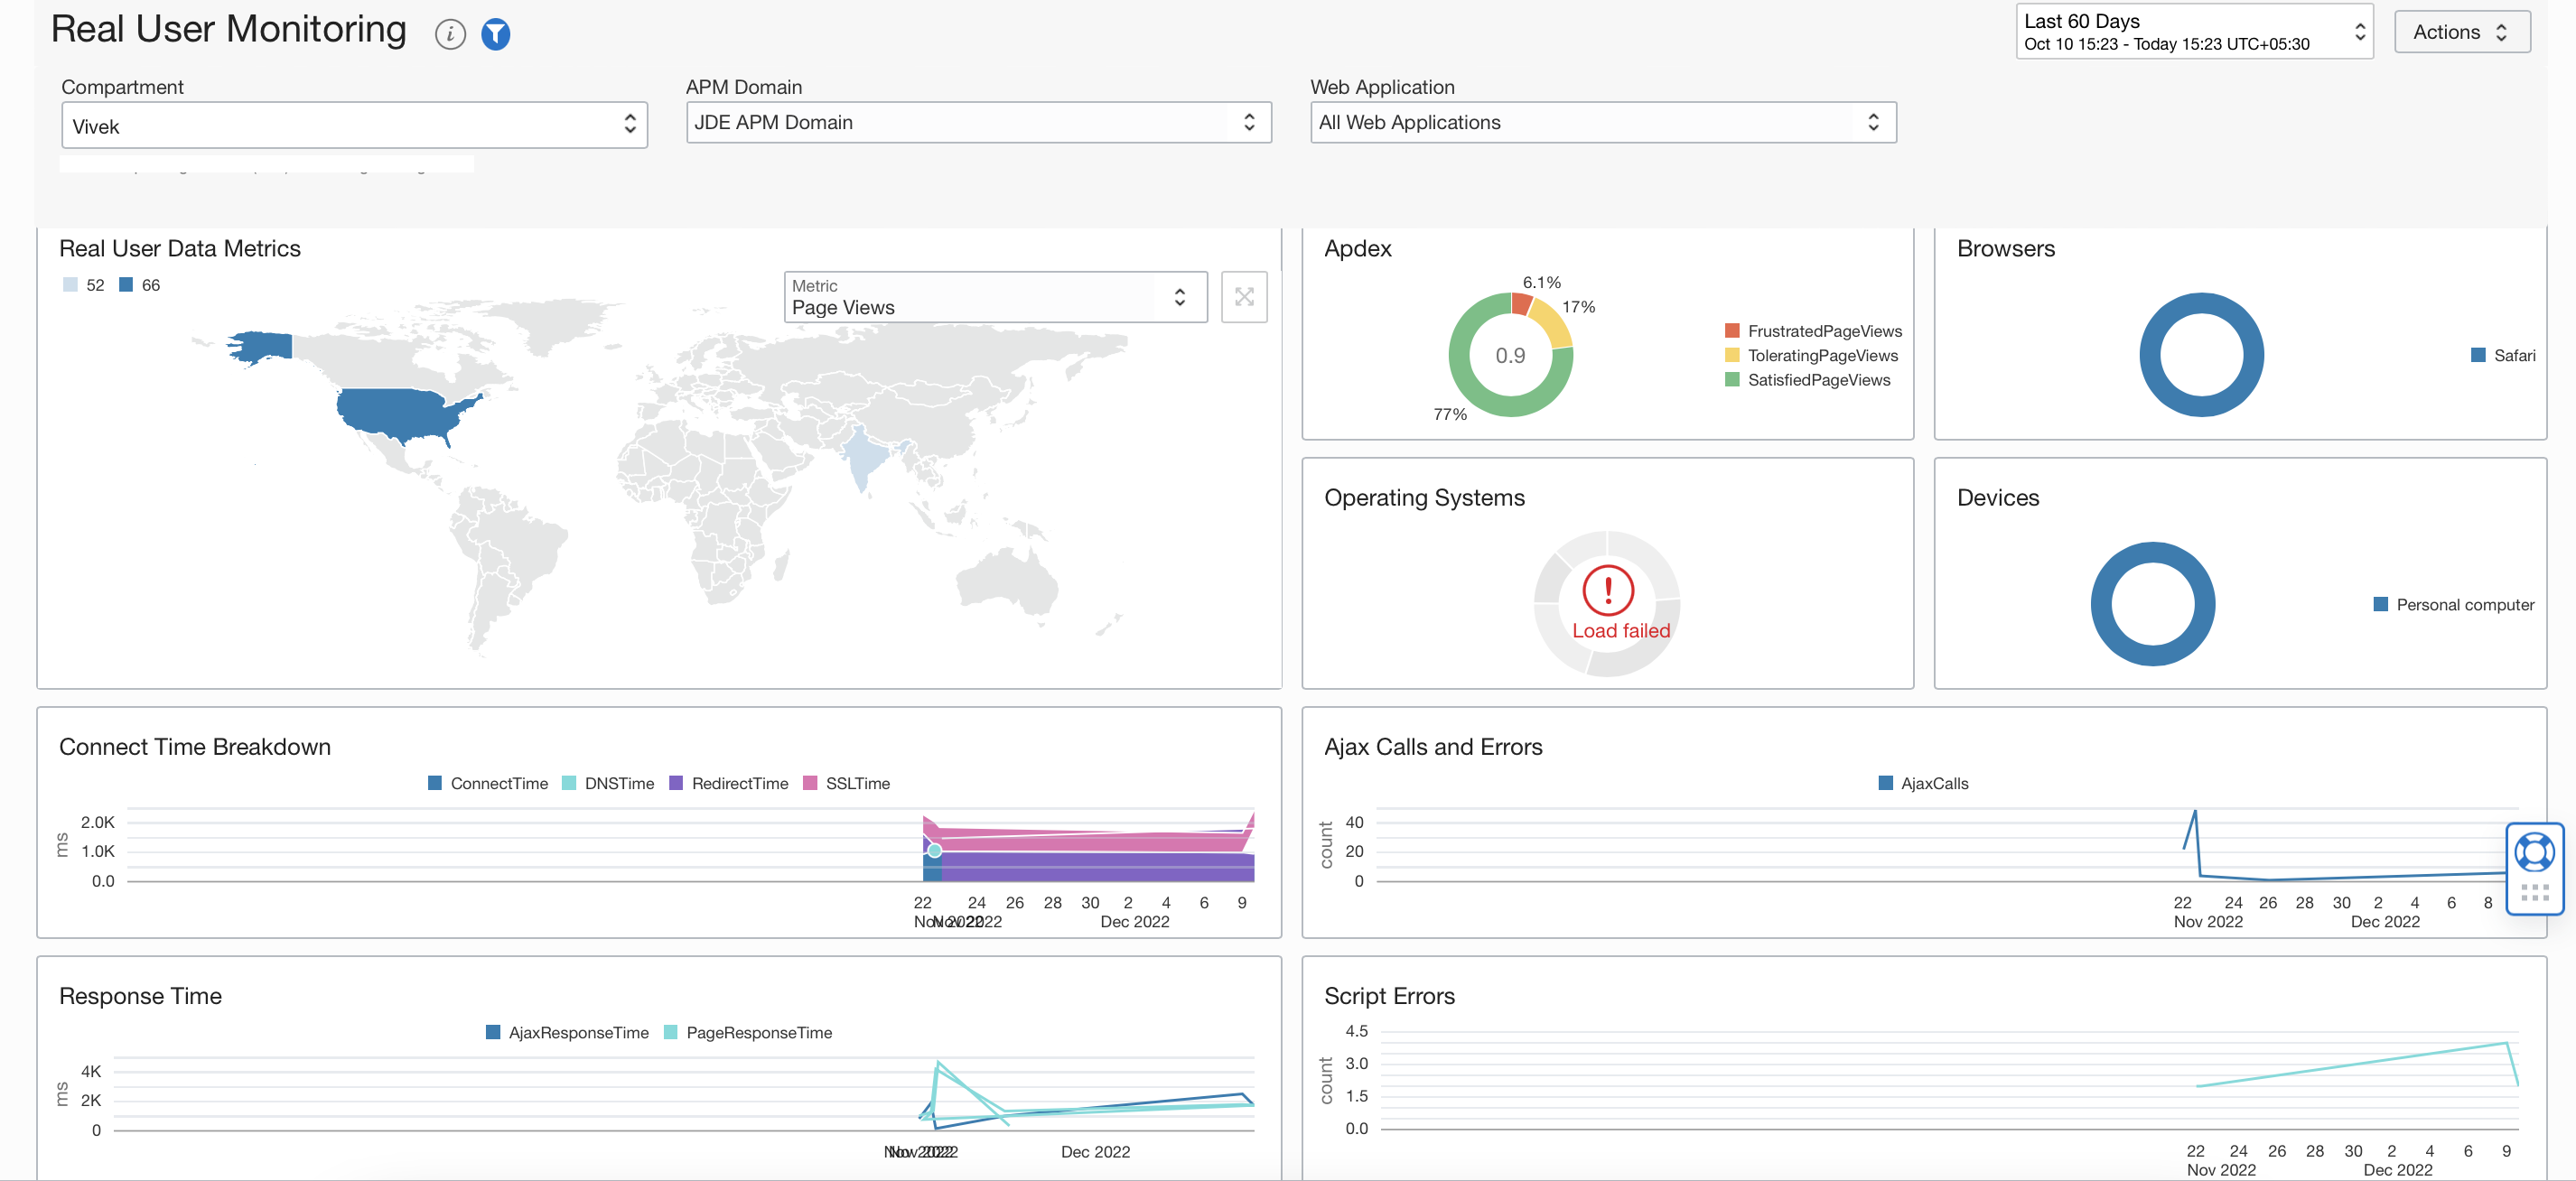Maximize the Real User Data Metrics map
Viewport: 2576px width, 1181px height.
point(1243,297)
